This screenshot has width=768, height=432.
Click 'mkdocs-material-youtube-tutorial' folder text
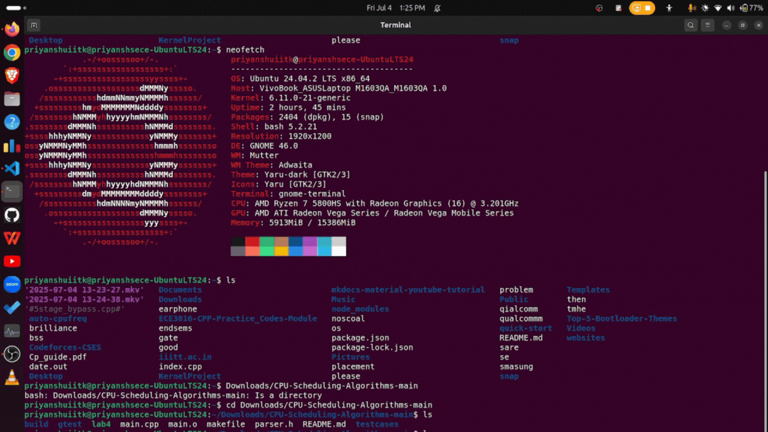408,290
